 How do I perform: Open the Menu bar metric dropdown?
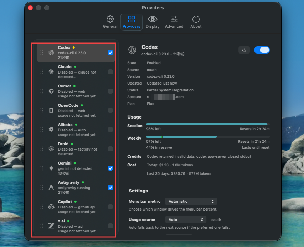(x=191, y=201)
